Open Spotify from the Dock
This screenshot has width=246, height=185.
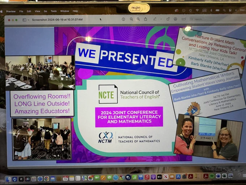point(212,176)
